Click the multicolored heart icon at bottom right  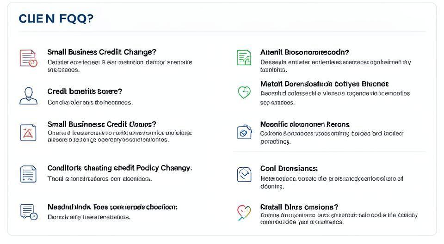[x=244, y=212]
